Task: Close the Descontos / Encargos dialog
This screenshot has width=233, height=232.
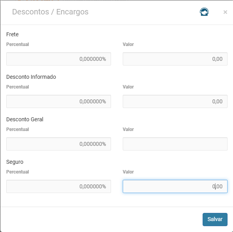Action: 225,12
